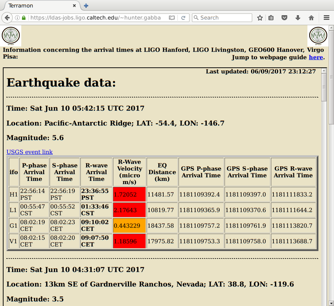Save page to Pocket
The width and height of the screenshot is (334, 306).
coord(284,18)
